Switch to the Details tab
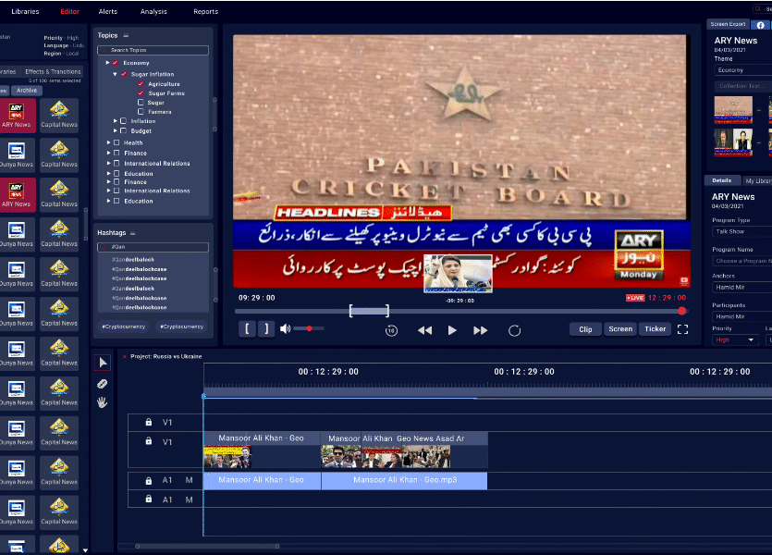Viewport: 772px width, 555px height. tap(722, 180)
